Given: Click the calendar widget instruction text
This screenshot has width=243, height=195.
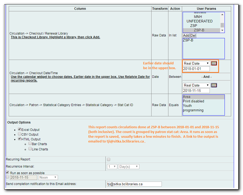Looking at the screenshot, I should pyautogui.click(x=80, y=79).
